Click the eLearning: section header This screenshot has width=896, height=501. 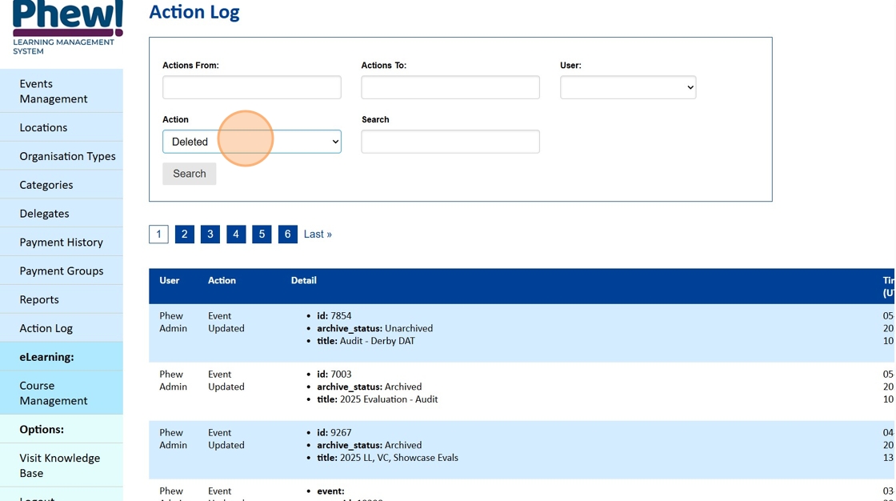pyautogui.click(x=46, y=356)
